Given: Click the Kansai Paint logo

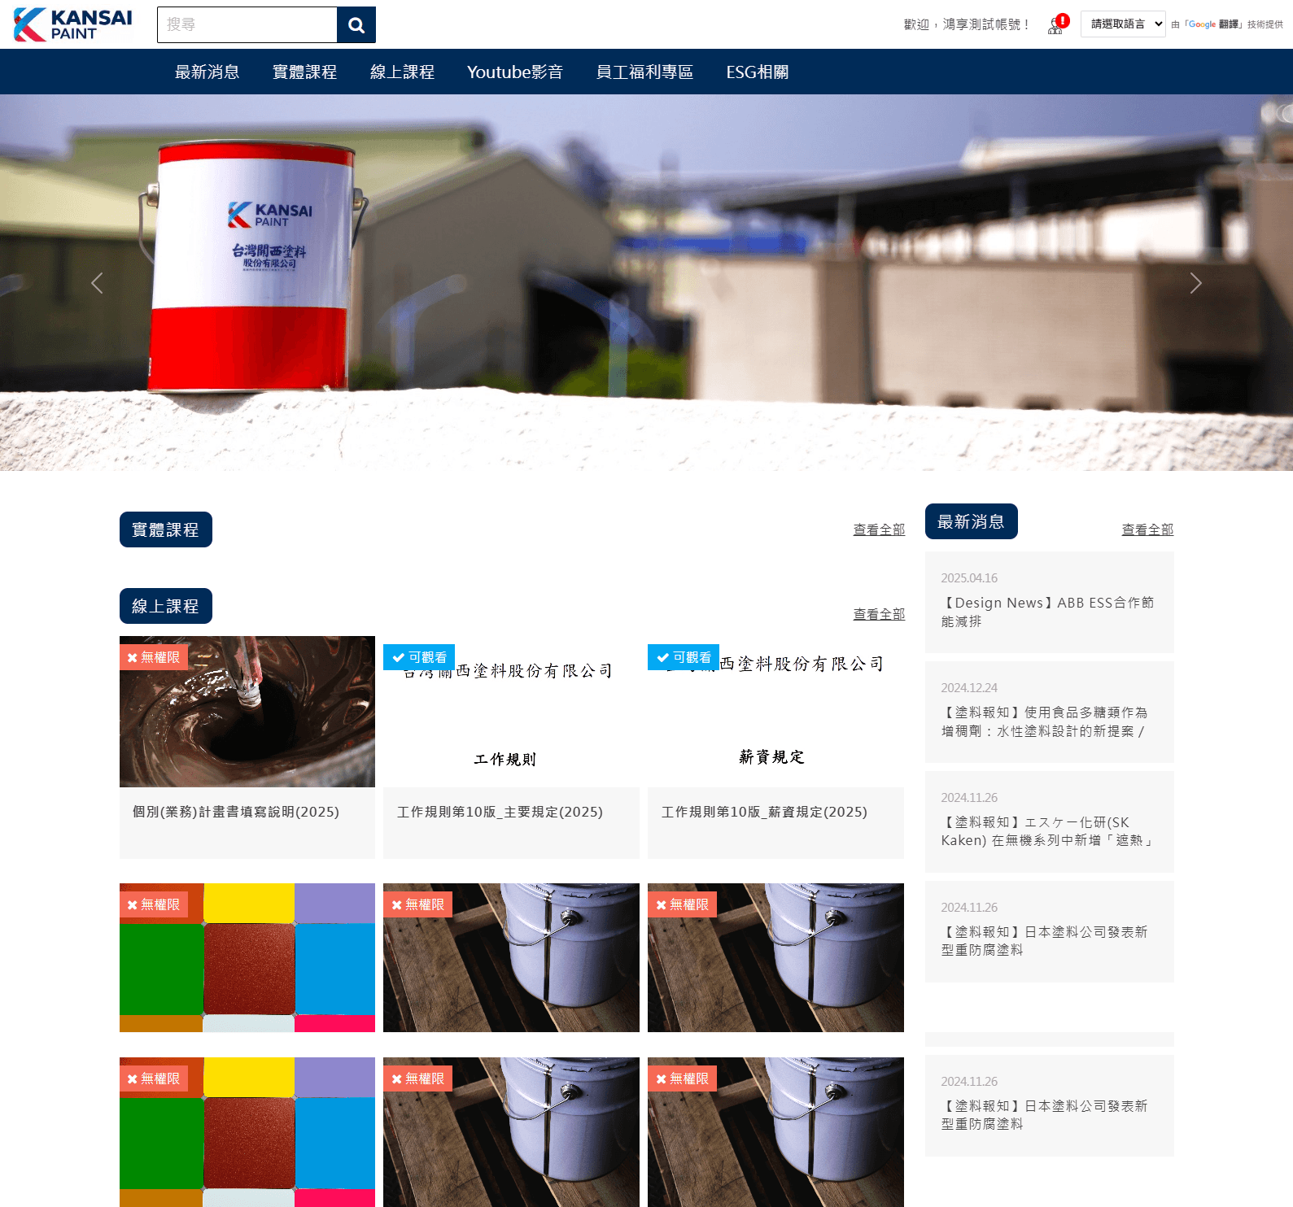Looking at the screenshot, I should pyautogui.click(x=73, y=24).
